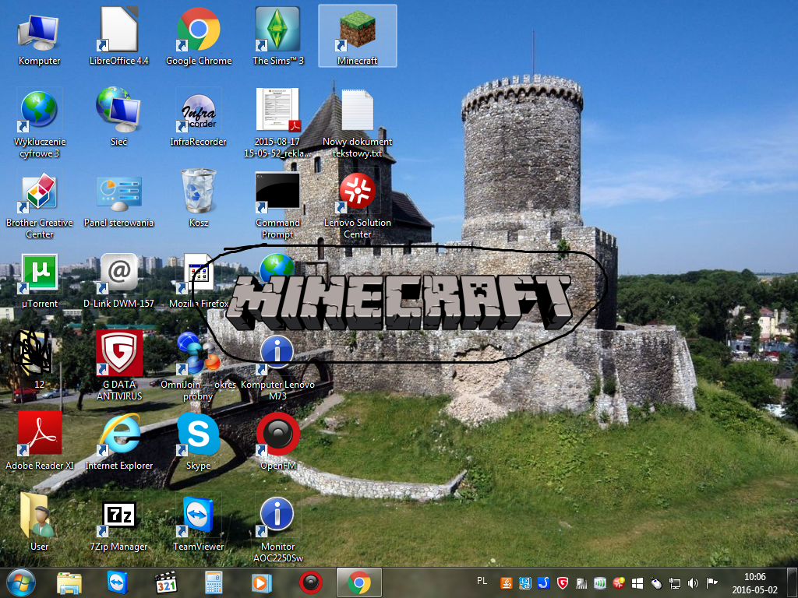Open Google Chrome from the desktop

(x=198, y=31)
